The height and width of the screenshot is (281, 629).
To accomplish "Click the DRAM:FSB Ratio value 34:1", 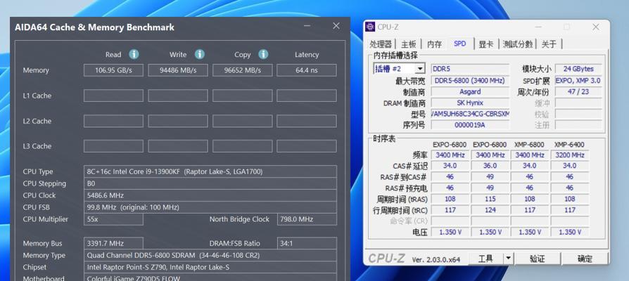I will pos(307,243).
